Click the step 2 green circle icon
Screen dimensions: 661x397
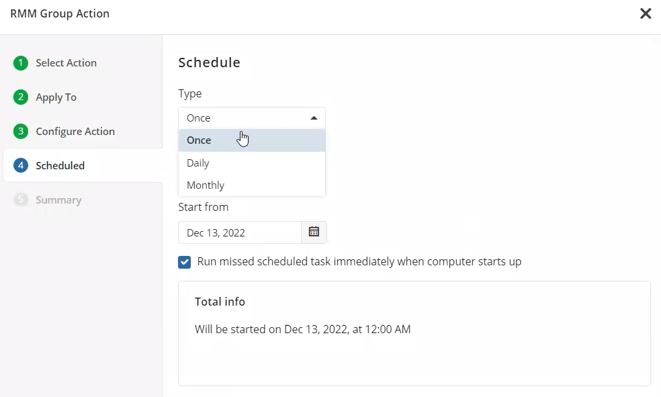[x=21, y=97]
